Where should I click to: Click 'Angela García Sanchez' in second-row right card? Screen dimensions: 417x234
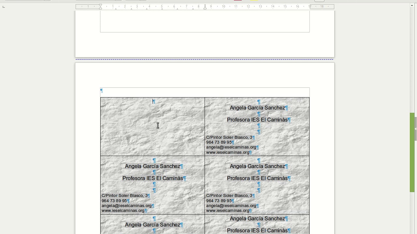pyautogui.click(x=257, y=166)
